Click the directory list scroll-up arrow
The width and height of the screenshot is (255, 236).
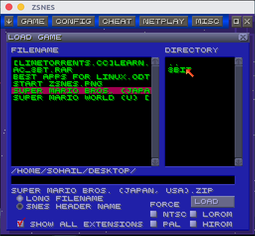239,61
